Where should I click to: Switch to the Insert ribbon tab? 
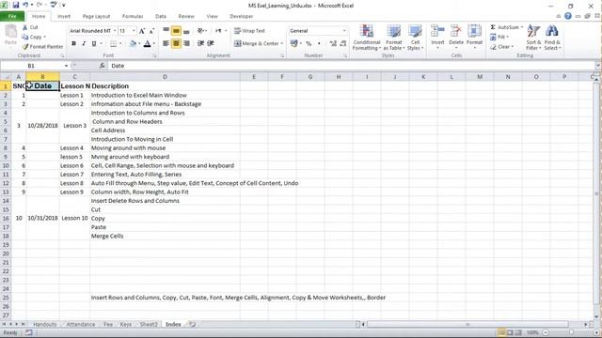pyautogui.click(x=64, y=16)
